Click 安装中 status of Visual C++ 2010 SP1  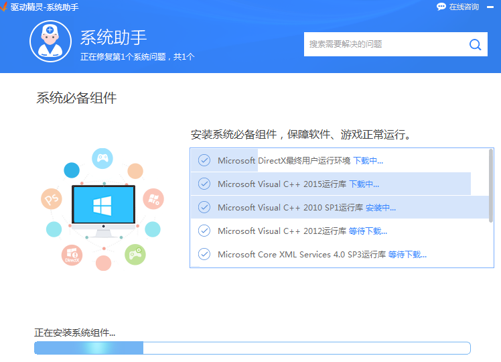[x=380, y=208]
